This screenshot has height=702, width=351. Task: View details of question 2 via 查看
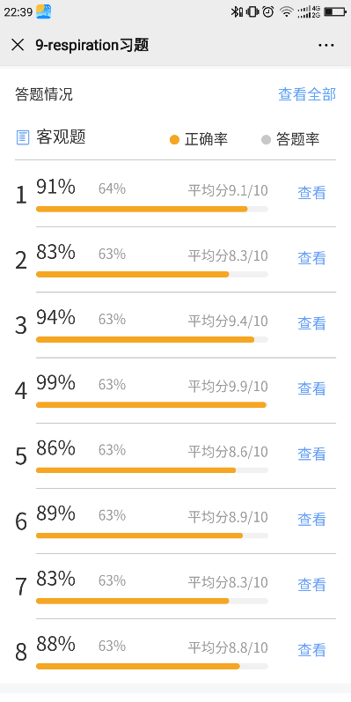[x=311, y=258]
